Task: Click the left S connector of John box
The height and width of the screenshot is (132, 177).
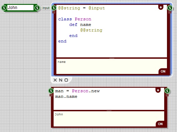Action: pos(4,8)
